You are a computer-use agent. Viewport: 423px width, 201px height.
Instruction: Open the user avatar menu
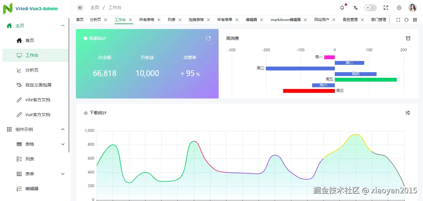pos(412,8)
